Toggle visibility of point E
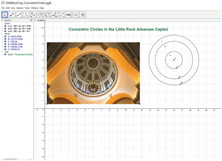222x161 pixels. point(5,47)
